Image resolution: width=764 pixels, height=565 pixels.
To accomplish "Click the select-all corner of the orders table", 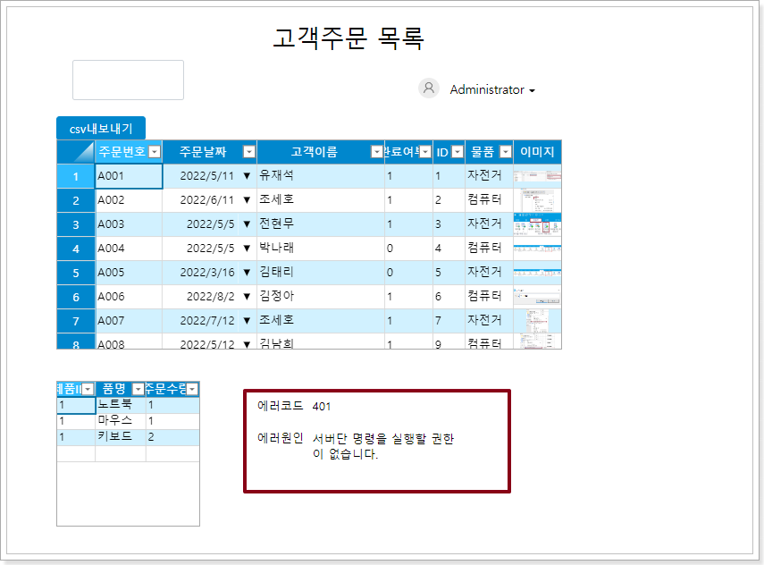I will point(76,152).
